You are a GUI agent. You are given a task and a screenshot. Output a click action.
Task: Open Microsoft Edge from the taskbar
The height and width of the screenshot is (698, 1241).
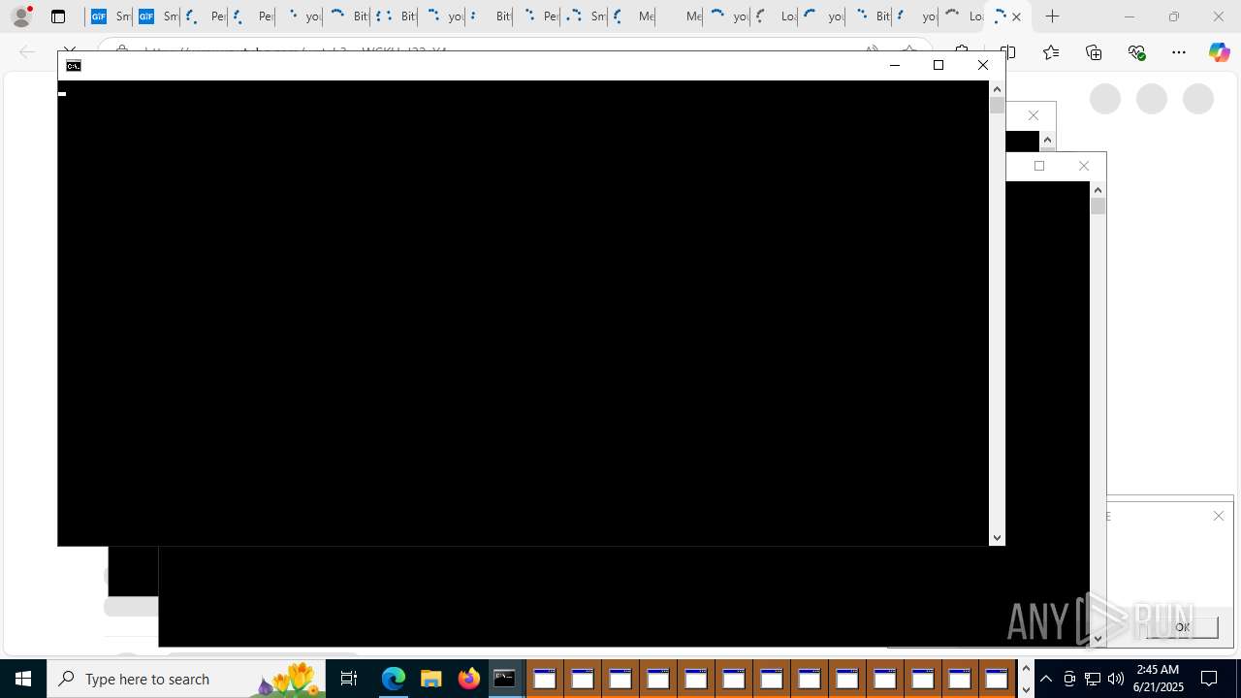point(393,679)
